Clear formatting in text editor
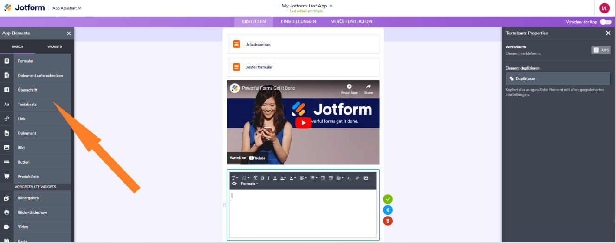Viewport: 616px width, 243px height. [255, 178]
